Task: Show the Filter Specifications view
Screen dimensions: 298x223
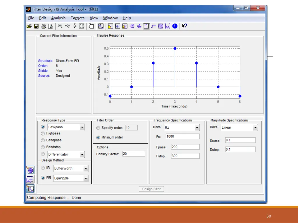Action: [x=101, y=26]
